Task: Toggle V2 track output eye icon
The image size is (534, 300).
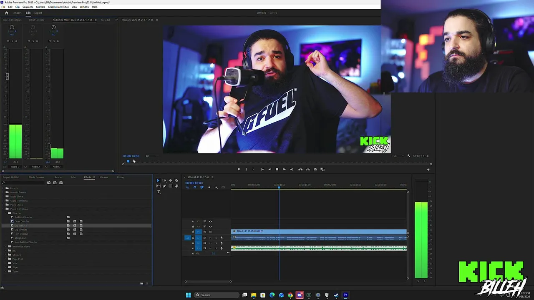Action: [x=210, y=227]
